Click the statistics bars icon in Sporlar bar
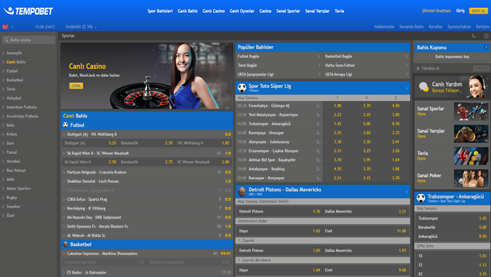The width and height of the screenshot is (491, 277). point(473,36)
